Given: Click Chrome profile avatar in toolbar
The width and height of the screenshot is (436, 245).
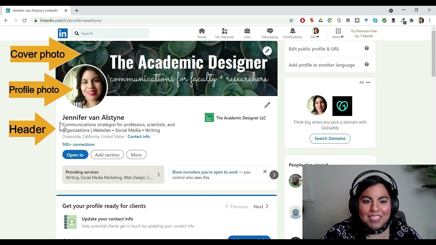Looking at the screenshot, I should point(421,20).
